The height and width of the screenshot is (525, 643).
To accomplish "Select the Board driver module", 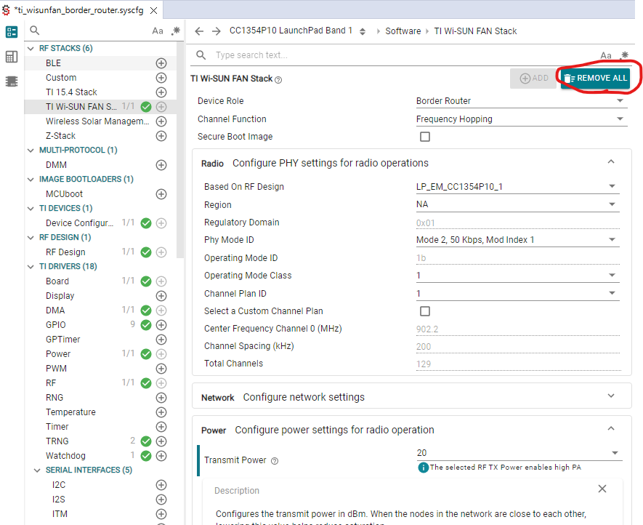I will [57, 281].
